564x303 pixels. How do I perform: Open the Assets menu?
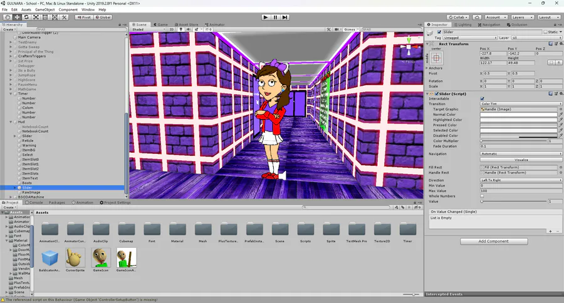pyautogui.click(x=26, y=10)
